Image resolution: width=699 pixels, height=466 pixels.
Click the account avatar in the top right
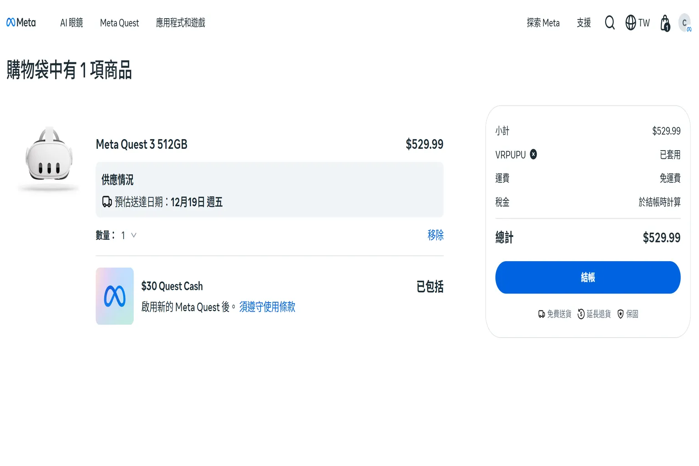tap(685, 23)
